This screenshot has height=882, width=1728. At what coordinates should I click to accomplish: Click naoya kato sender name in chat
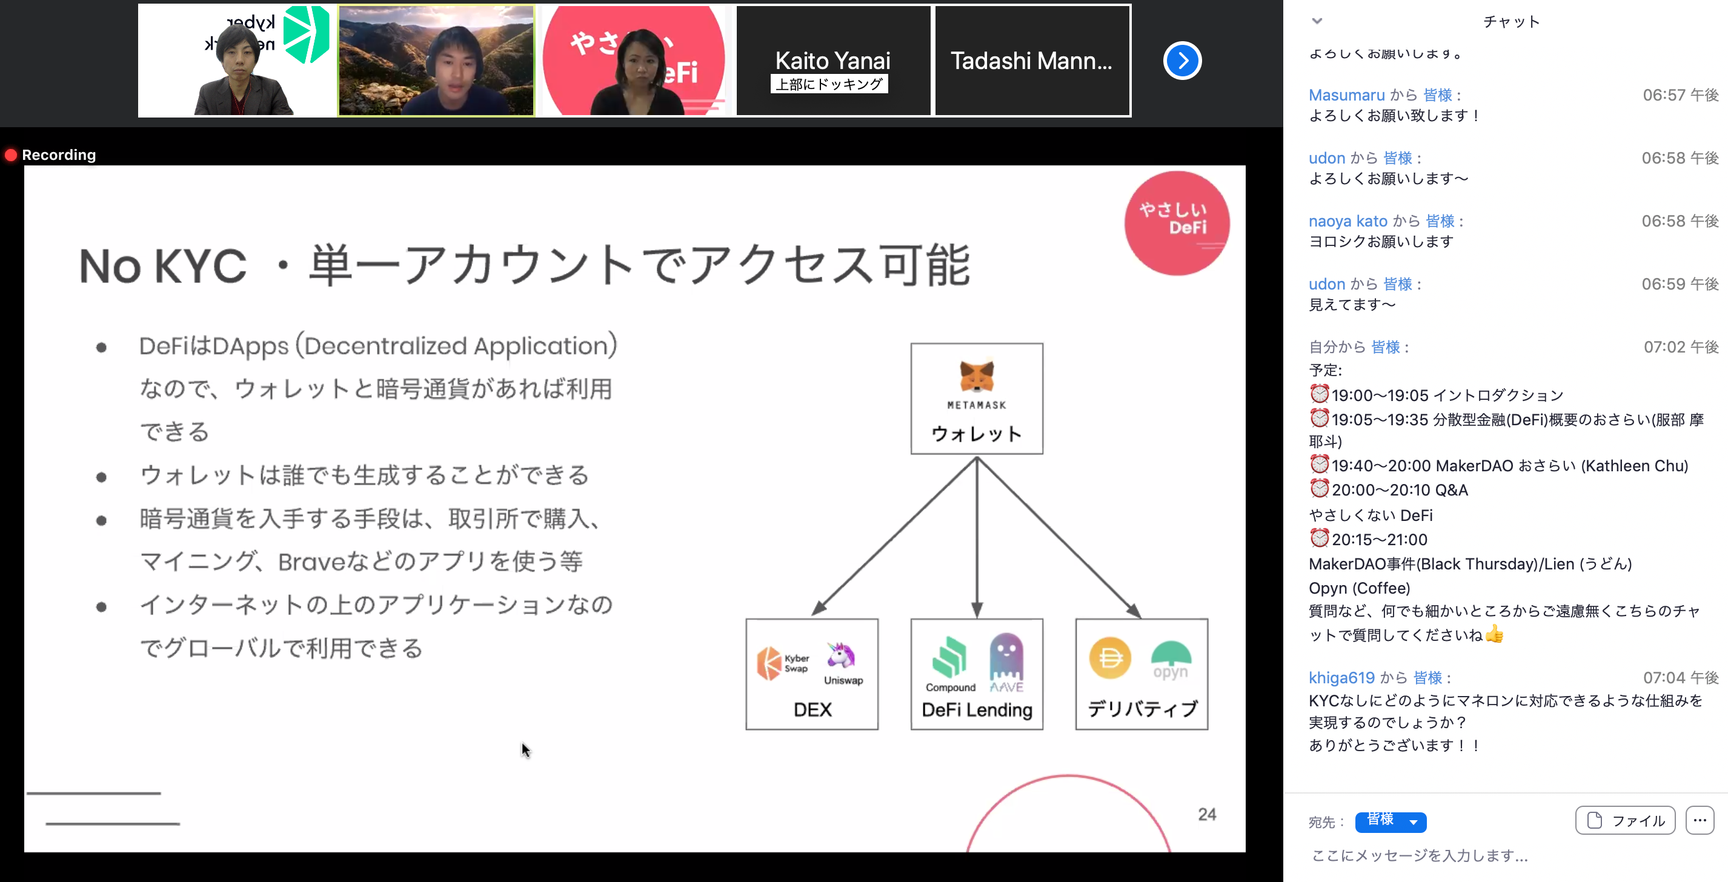pos(1348,221)
